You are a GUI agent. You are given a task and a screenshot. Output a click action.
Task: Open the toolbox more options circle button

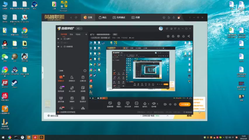(85, 71)
